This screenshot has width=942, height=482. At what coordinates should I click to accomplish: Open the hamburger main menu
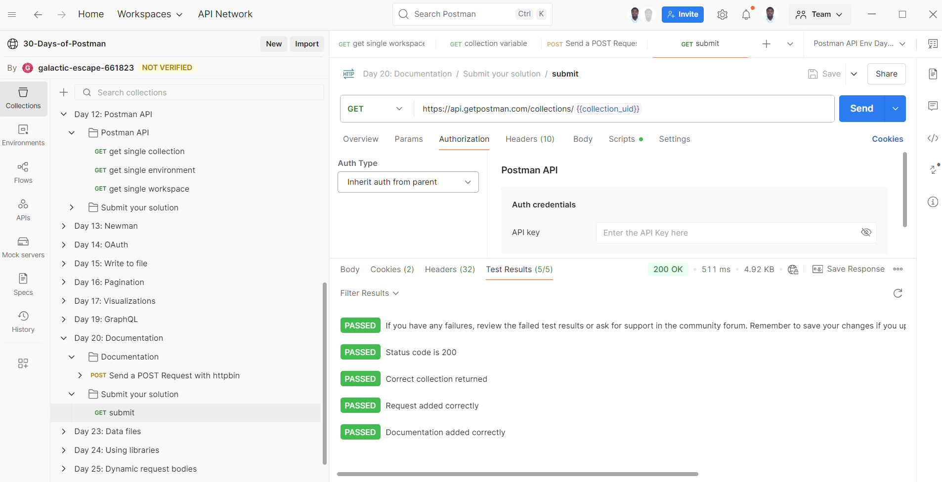coord(12,14)
